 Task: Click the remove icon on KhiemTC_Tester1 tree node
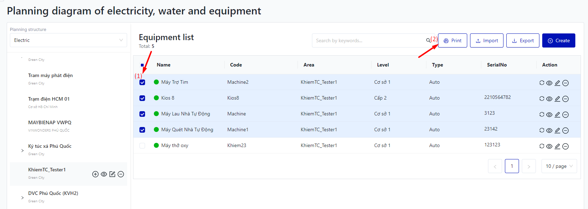(x=121, y=174)
